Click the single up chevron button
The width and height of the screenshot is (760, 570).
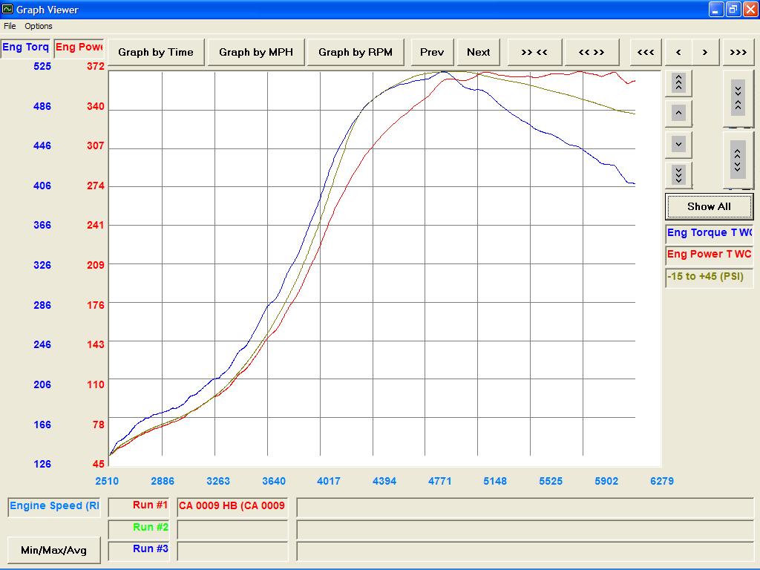pyautogui.click(x=678, y=114)
